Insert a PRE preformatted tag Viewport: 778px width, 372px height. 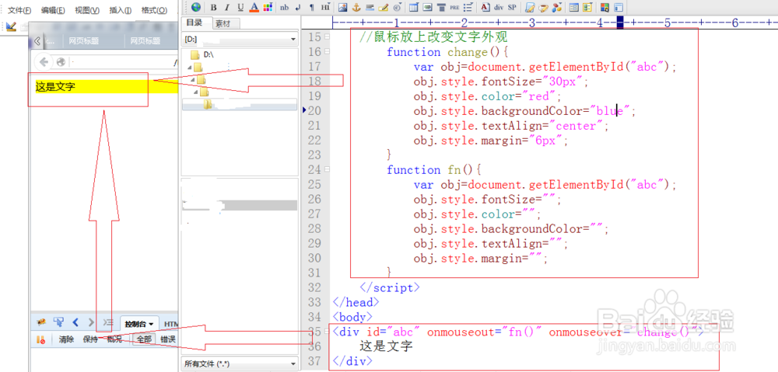[454, 7]
